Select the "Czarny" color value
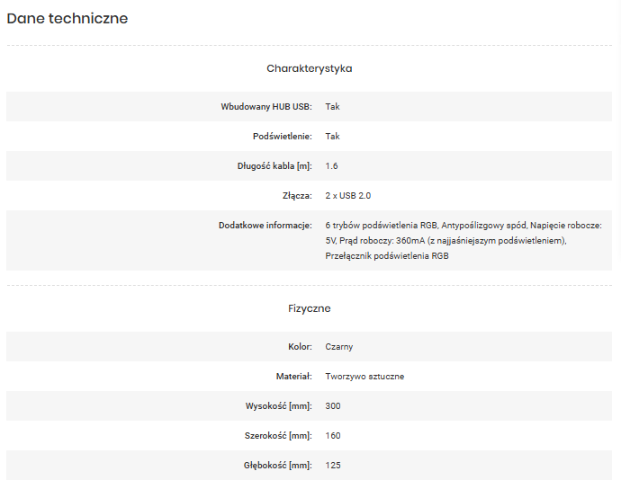Viewport: 621px width, 489px height. [339, 347]
